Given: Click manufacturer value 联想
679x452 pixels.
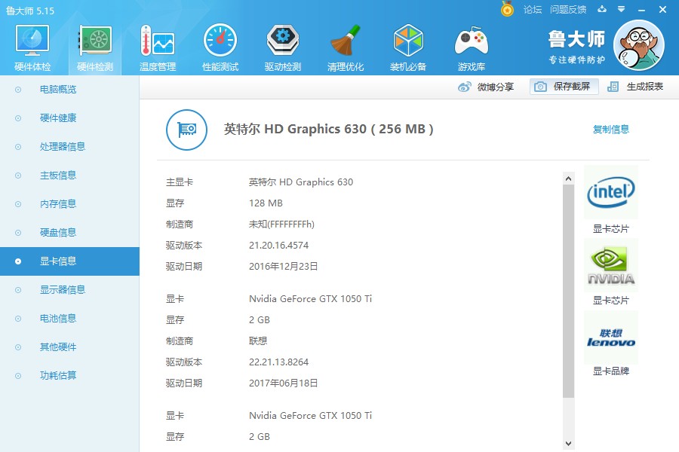Looking at the screenshot, I should (258, 341).
